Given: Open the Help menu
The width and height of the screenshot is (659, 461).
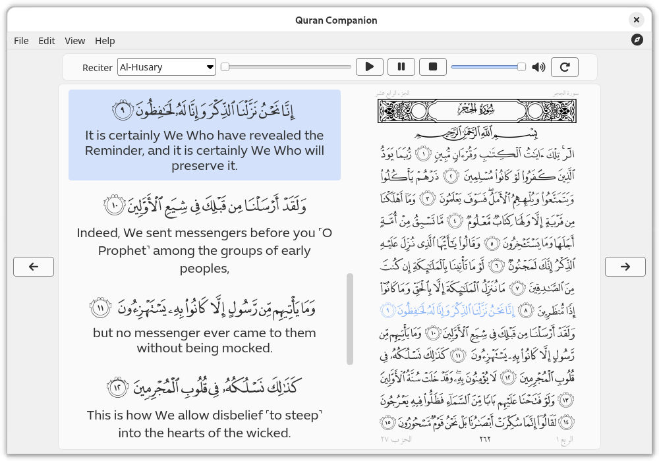Looking at the screenshot, I should [x=105, y=40].
